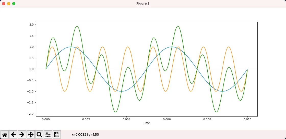Toggle the Zoom-to-rectangle magnifier tool
This screenshot has height=139, width=286.
(x=39, y=134)
